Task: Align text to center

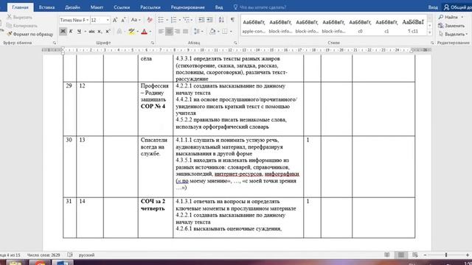Action: coord(169,31)
